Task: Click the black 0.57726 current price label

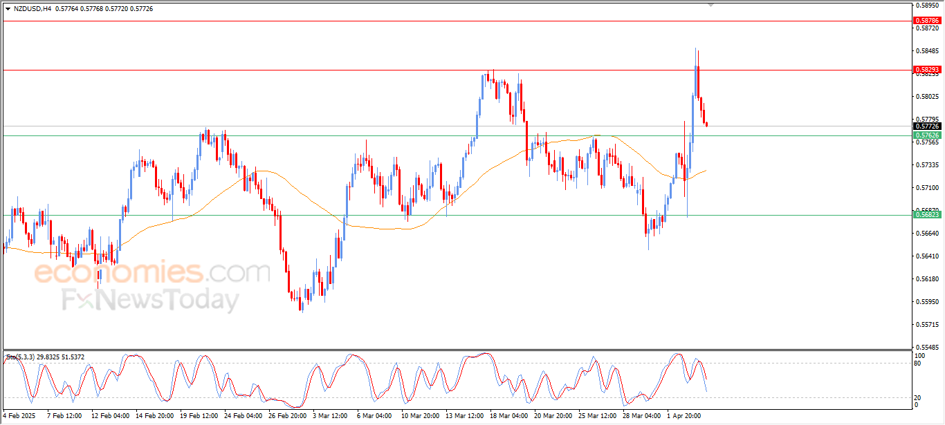Action: tap(927, 126)
